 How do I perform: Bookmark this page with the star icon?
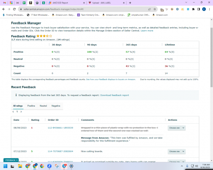tap(155, 9)
